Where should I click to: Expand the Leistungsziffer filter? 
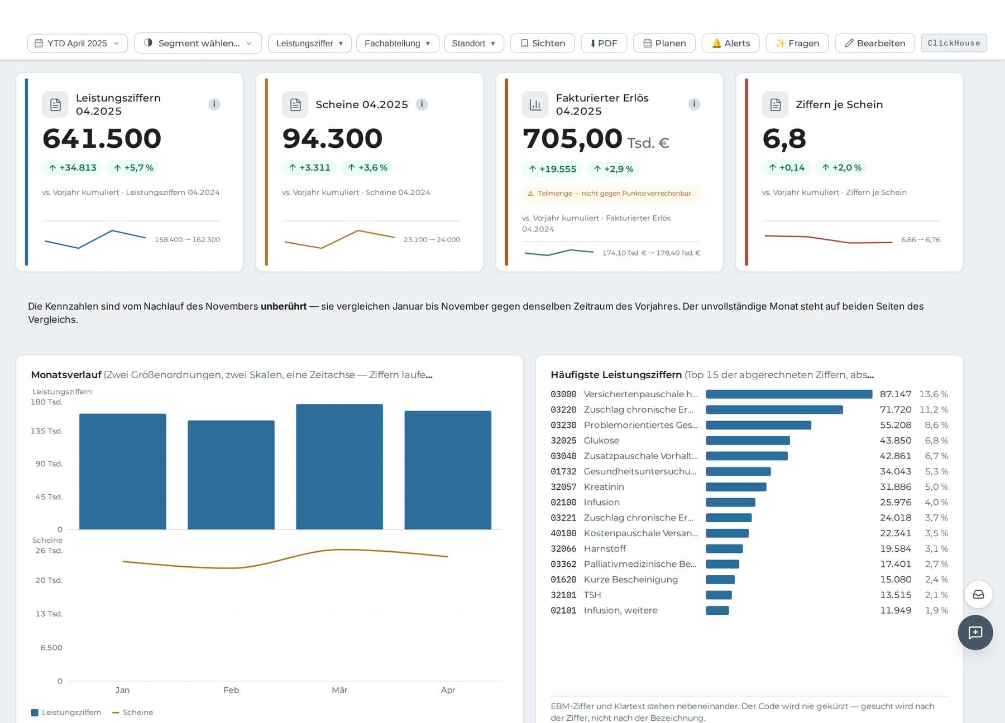click(309, 43)
